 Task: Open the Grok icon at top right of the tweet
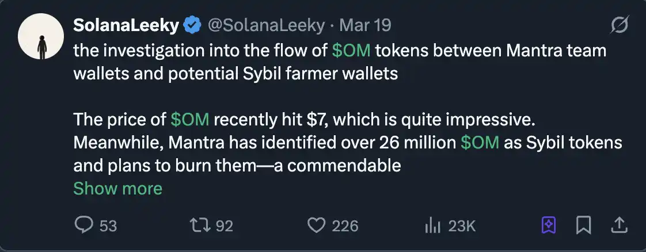(x=620, y=25)
